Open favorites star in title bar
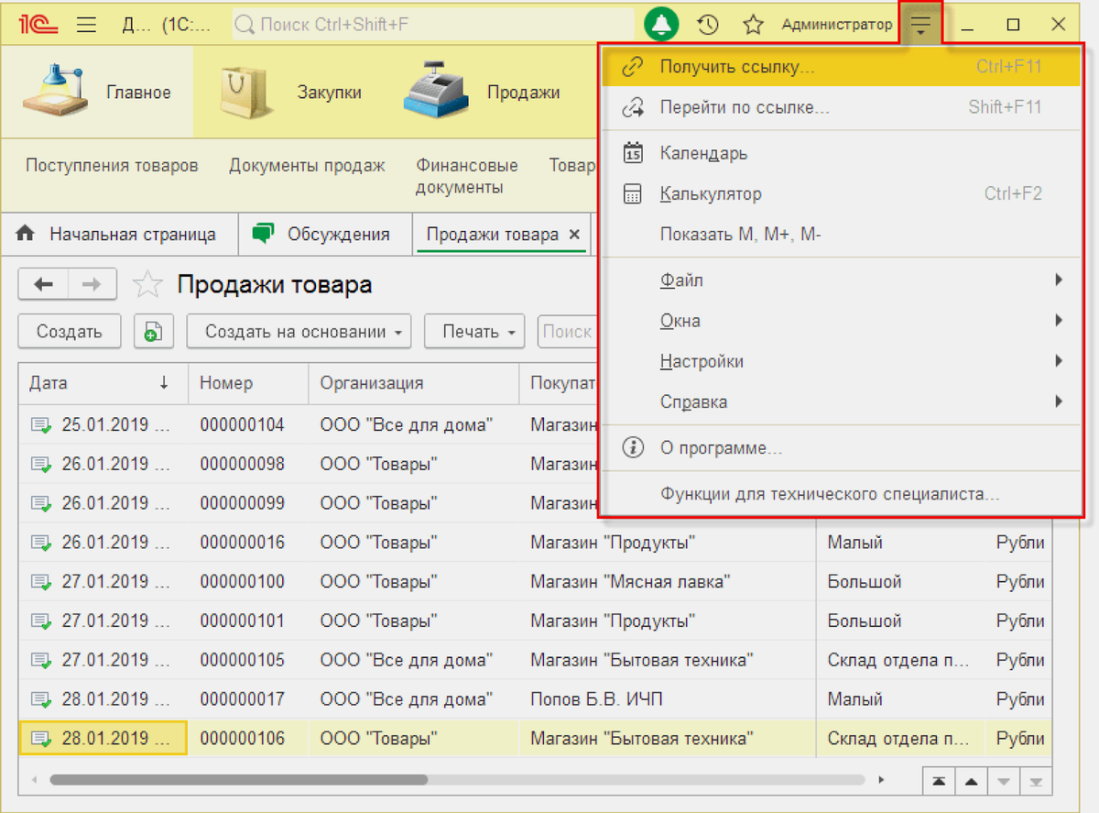The width and height of the screenshot is (1099, 813). point(753,25)
